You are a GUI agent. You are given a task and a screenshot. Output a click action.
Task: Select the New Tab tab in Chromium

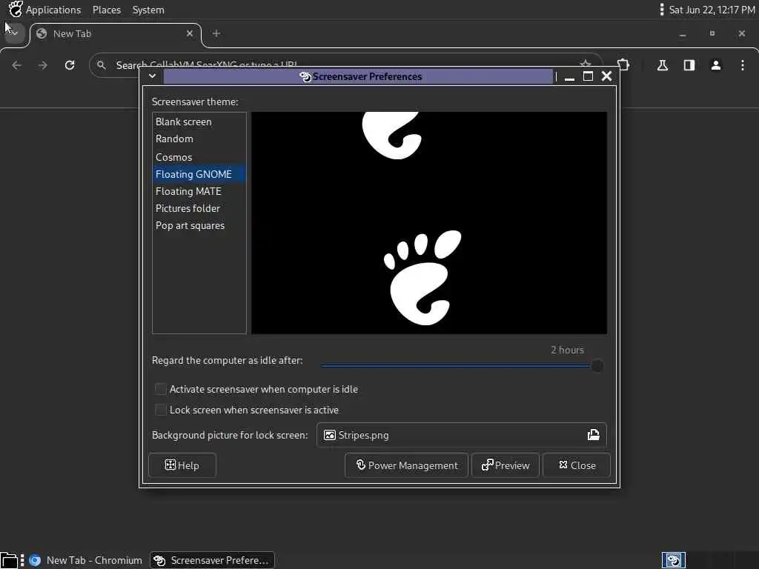116,34
